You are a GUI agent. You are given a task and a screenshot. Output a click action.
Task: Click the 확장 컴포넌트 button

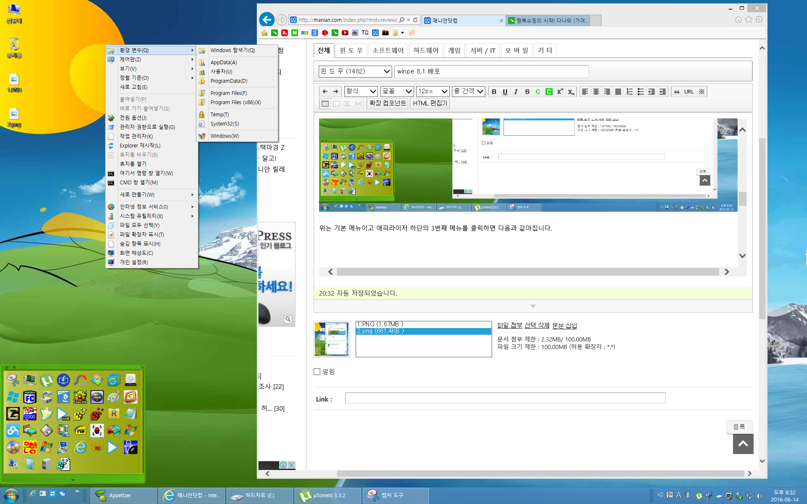[x=388, y=103]
